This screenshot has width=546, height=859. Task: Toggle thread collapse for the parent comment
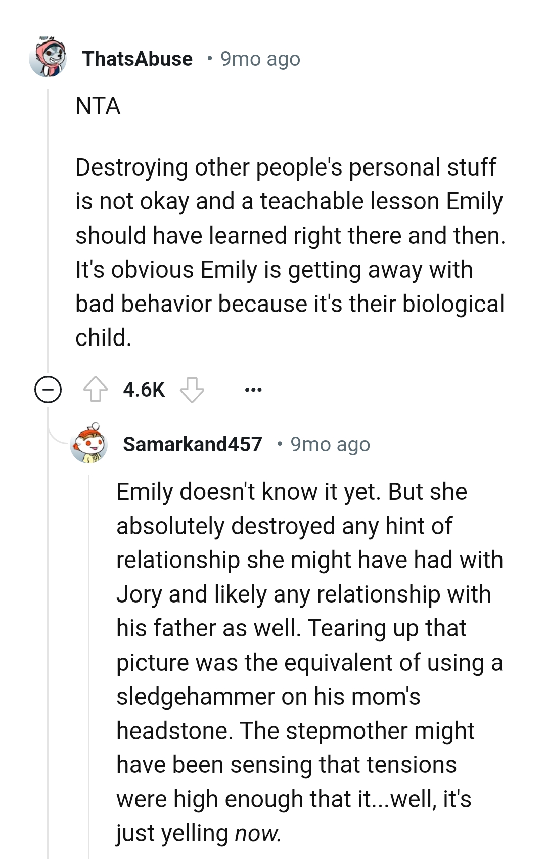click(x=47, y=390)
